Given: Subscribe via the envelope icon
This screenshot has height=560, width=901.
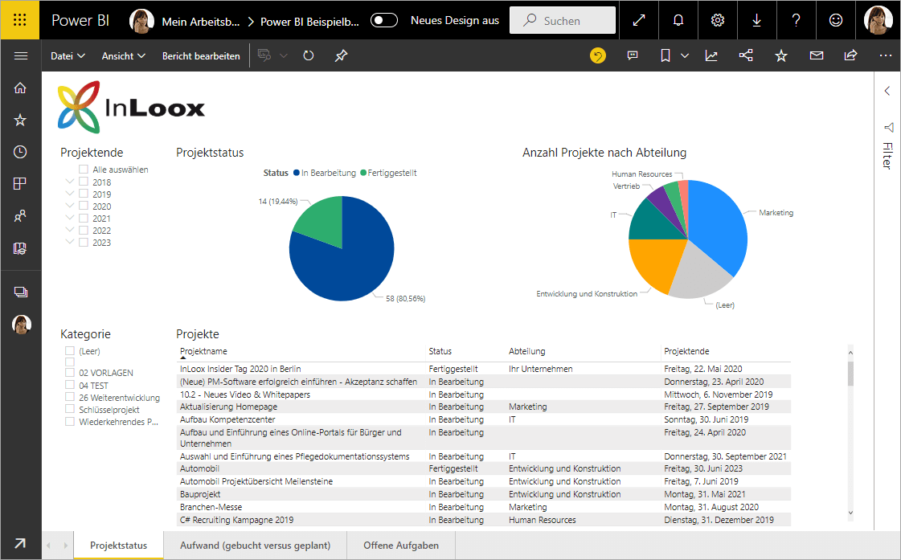Looking at the screenshot, I should tap(817, 55).
